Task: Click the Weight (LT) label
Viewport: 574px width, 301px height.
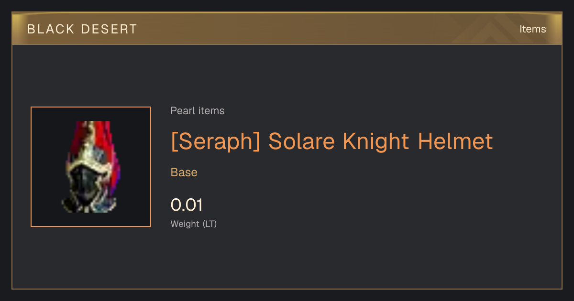Action: click(x=194, y=224)
